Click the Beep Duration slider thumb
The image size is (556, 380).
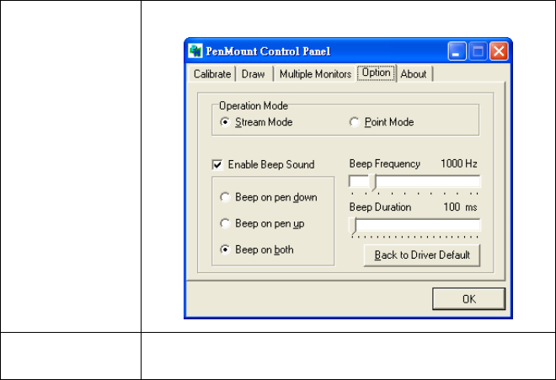[352, 226]
